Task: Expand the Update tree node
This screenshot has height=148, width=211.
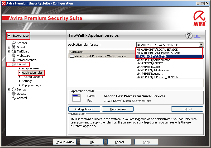Action: click(x=9, y=94)
